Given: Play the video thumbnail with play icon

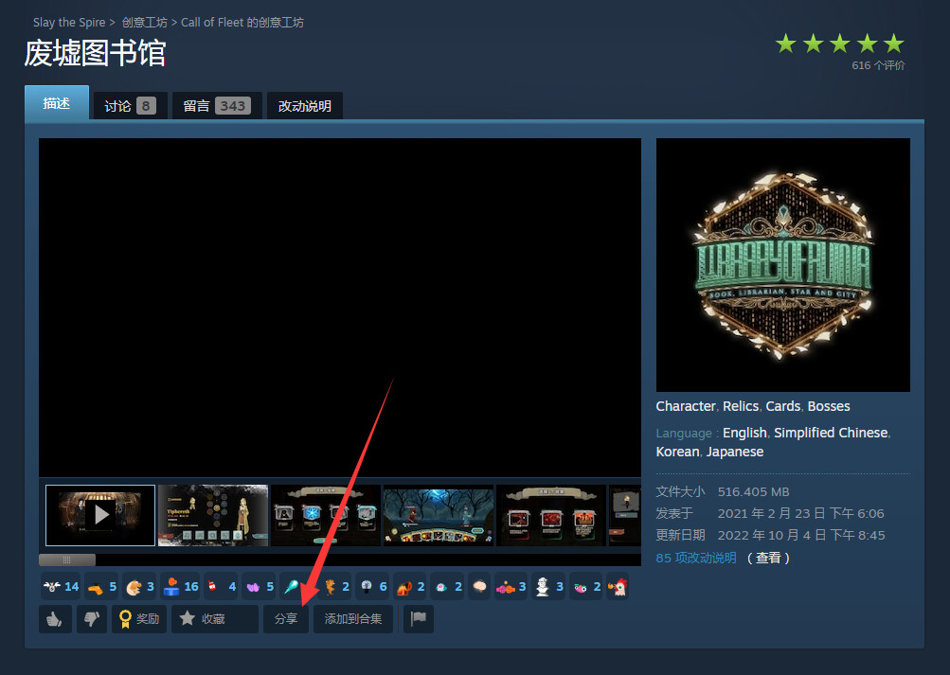Looking at the screenshot, I should point(100,515).
